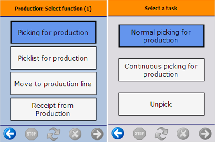Click refresh arrows icon on Production screen
The width and height of the screenshot is (215, 142).
click(53, 134)
